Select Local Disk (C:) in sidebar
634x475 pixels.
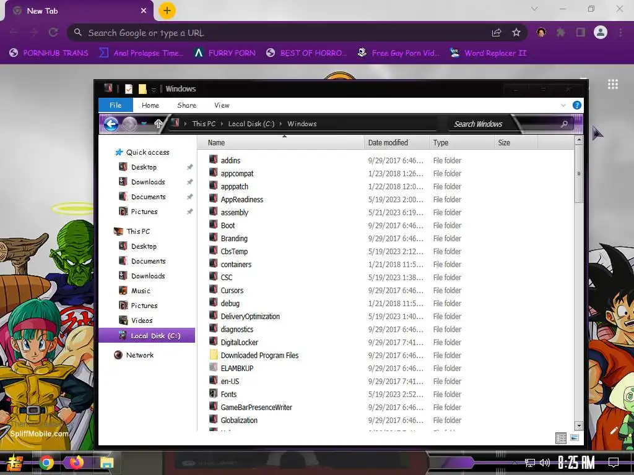147,336
